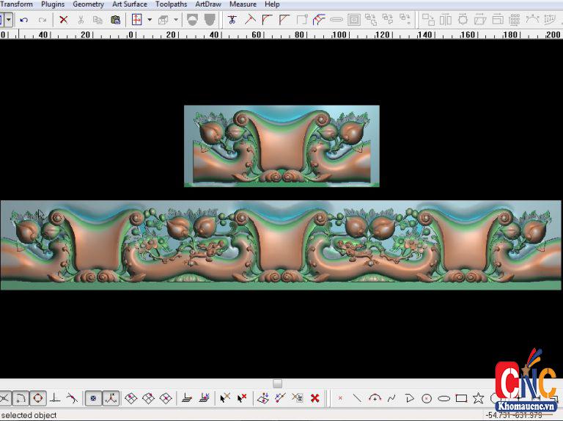Select the Circle drawing tool in bottom toolbar

click(x=427, y=398)
